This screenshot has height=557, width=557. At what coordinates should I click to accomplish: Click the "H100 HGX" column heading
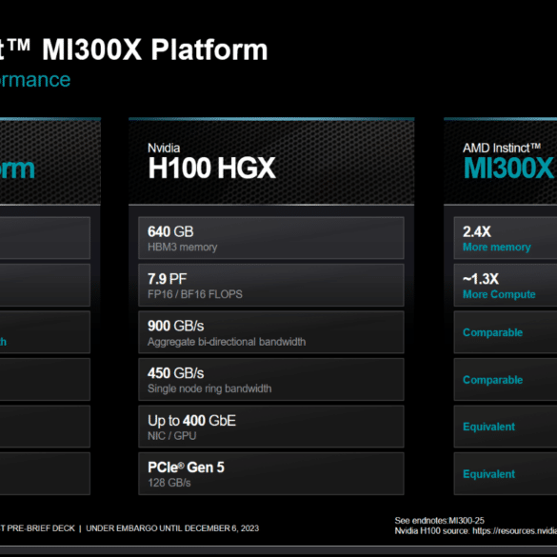pyautogui.click(x=211, y=168)
